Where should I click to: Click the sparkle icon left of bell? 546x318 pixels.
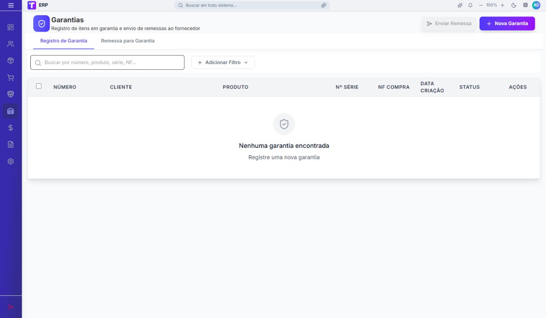pos(460,5)
